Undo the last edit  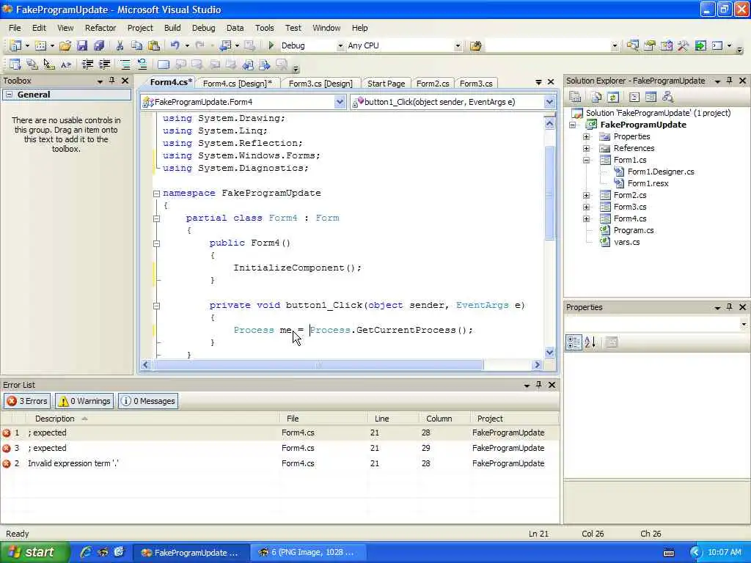pos(175,45)
